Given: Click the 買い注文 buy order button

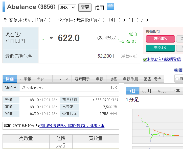Looking at the screenshot, I should [160, 39].
